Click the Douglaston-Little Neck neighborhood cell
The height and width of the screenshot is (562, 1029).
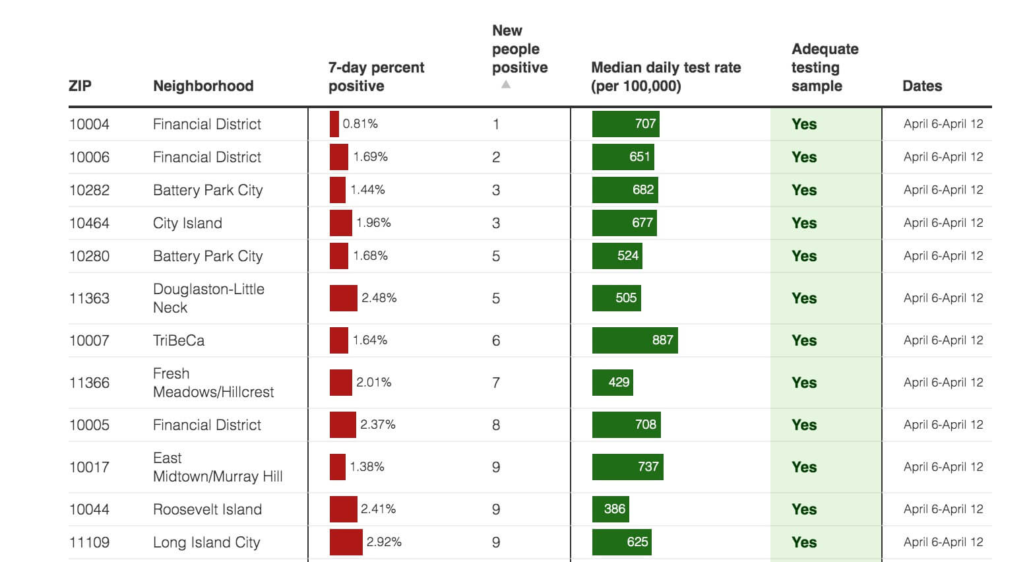[x=208, y=298]
